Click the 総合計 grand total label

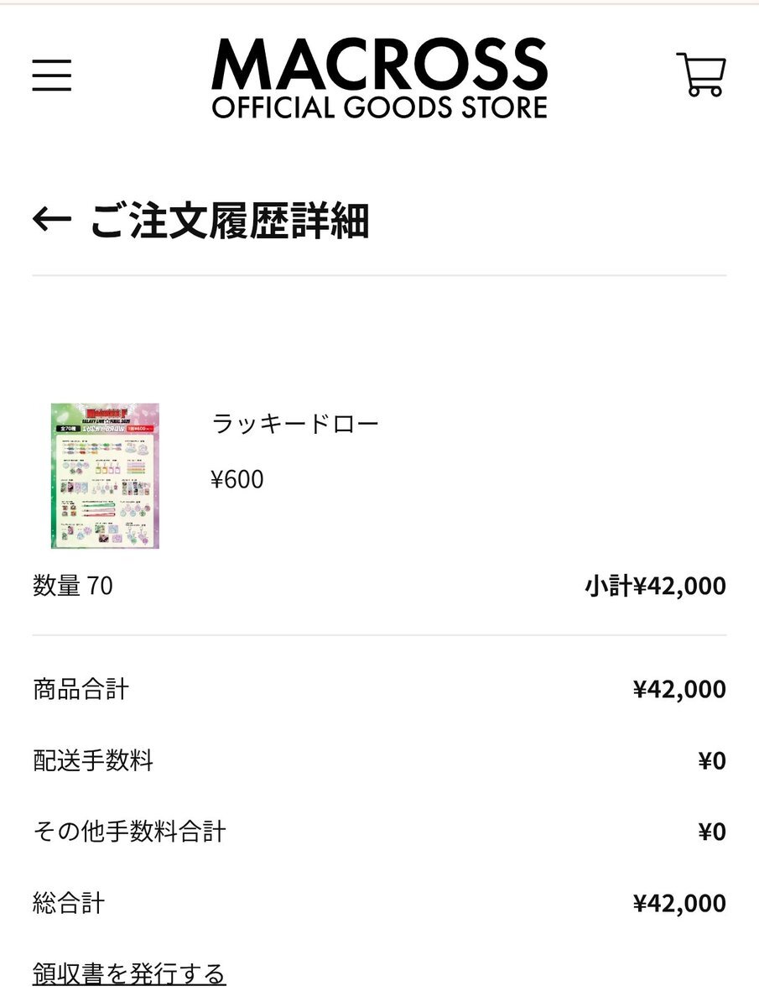[x=69, y=904]
